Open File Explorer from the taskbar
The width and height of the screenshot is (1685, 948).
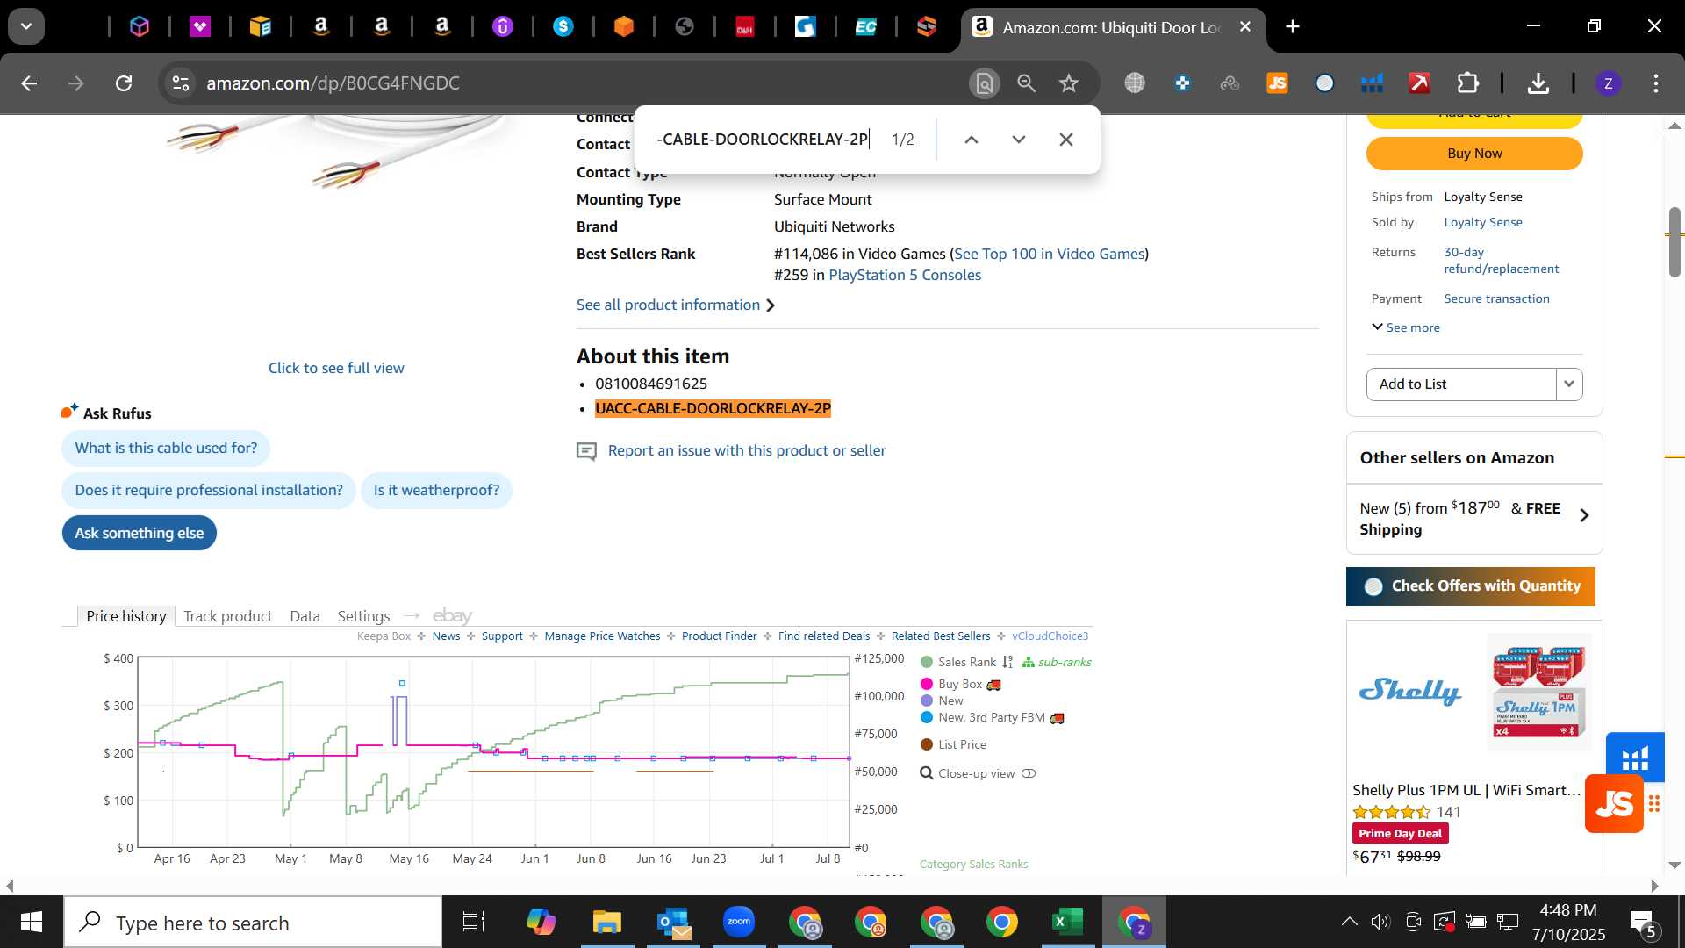pyautogui.click(x=606, y=923)
